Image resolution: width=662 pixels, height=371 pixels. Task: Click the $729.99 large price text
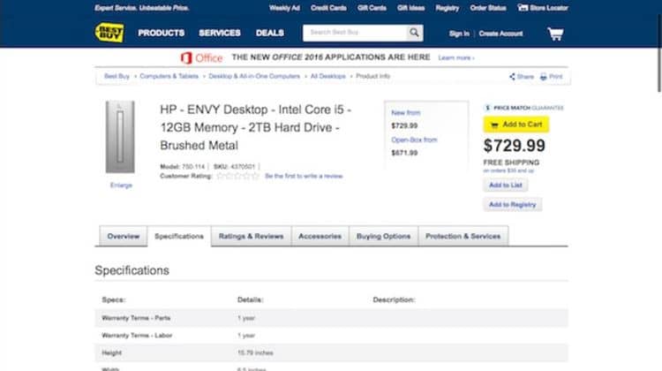point(515,146)
